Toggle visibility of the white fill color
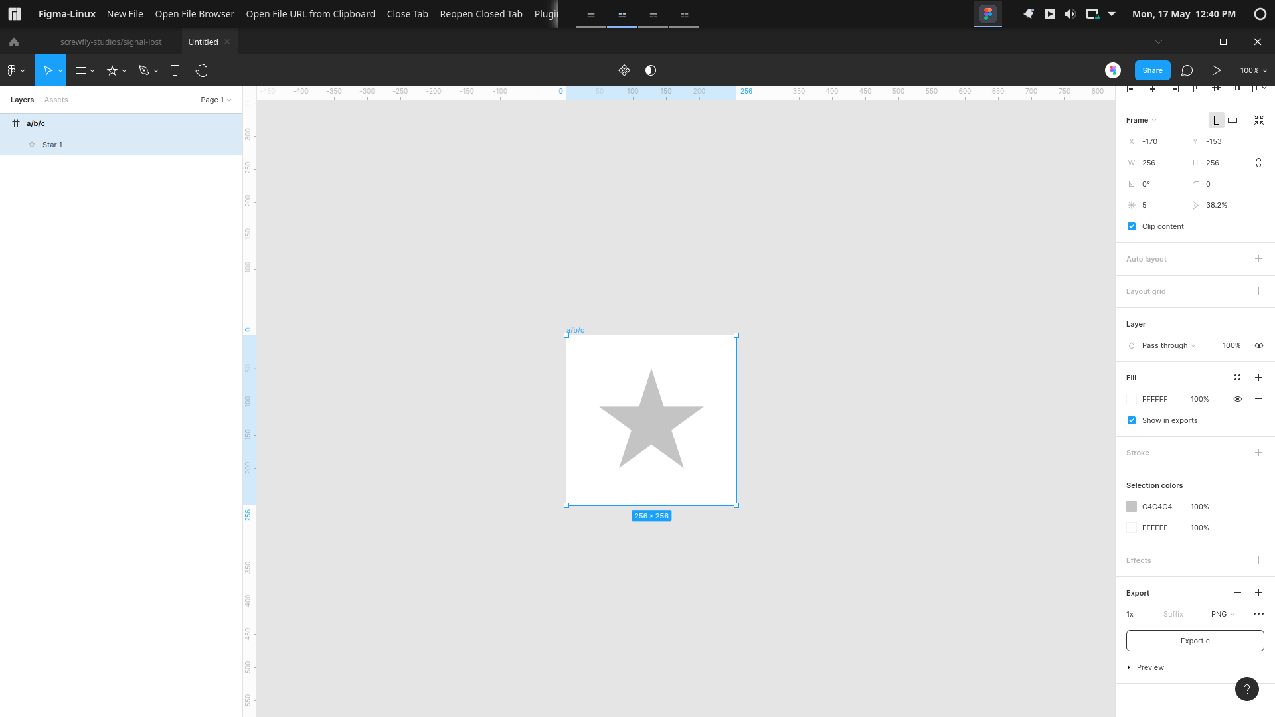The height and width of the screenshot is (717, 1275). 1238,399
